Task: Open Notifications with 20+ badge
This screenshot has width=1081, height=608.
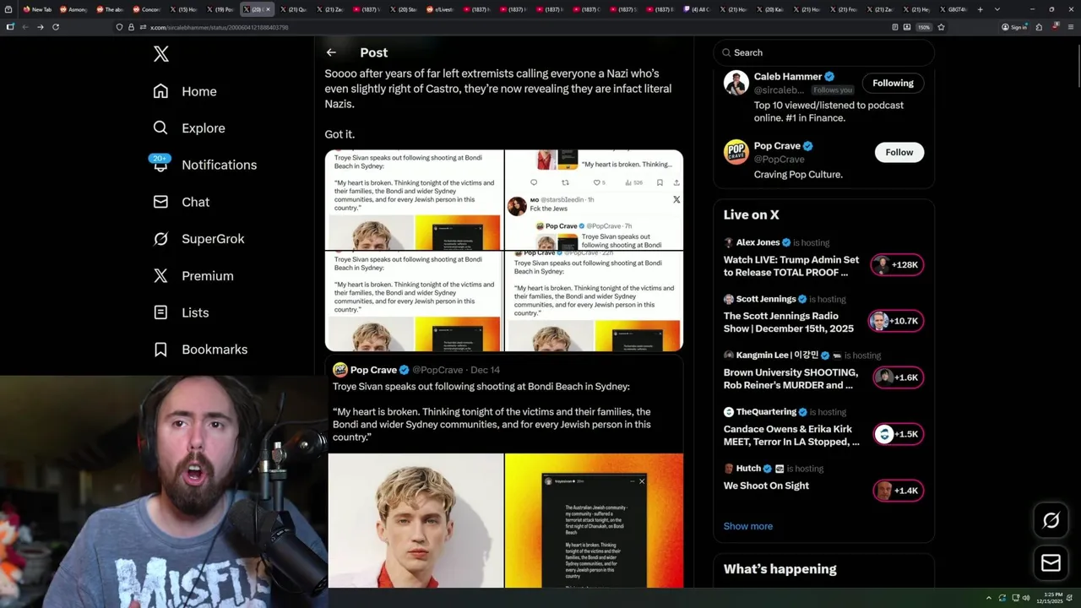Action: 204,165
